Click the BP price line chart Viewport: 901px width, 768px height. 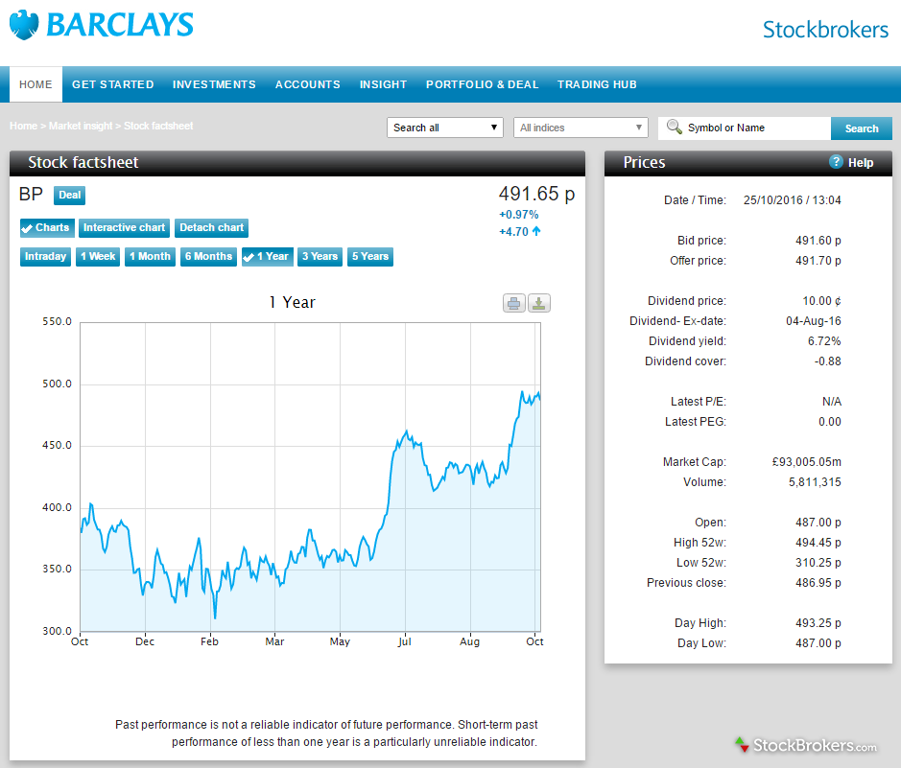coord(310,477)
